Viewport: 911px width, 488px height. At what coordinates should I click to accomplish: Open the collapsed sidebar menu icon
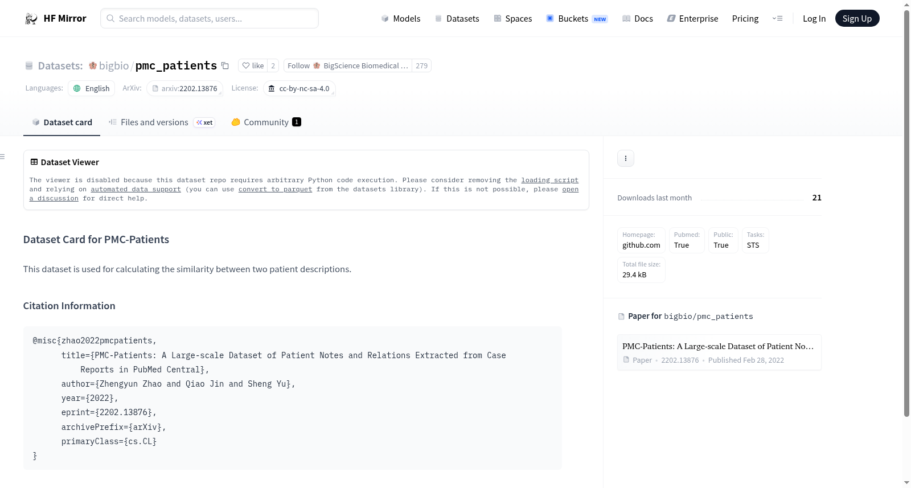[x=2, y=157]
